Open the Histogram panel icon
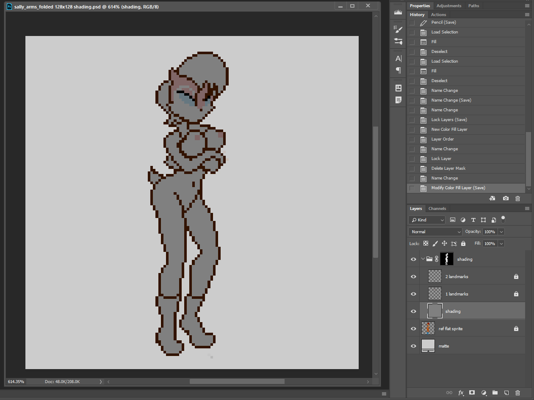This screenshot has width=534, height=400. click(398, 12)
